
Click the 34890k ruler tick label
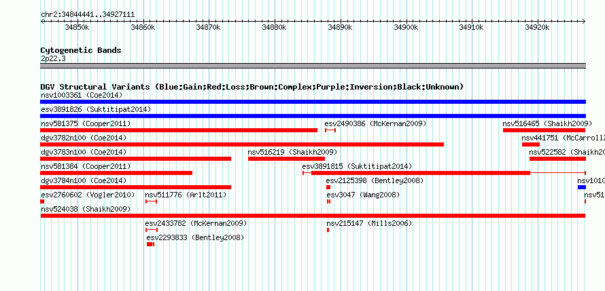click(x=340, y=27)
